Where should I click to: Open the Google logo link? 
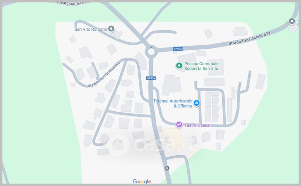click(x=142, y=181)
